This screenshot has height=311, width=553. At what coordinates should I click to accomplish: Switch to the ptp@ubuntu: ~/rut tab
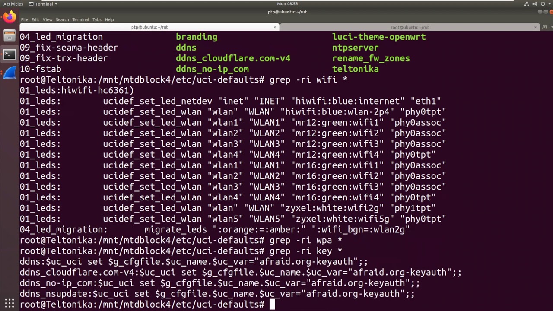(149, 27)
